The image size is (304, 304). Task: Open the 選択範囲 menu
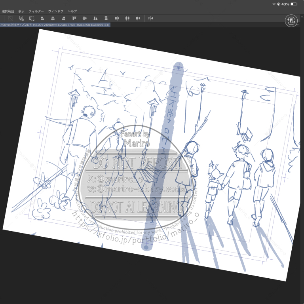coord(8,11)
